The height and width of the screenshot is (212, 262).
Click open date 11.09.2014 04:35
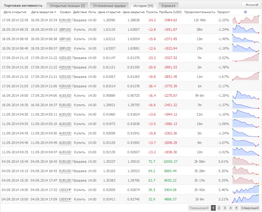[15, 152]
